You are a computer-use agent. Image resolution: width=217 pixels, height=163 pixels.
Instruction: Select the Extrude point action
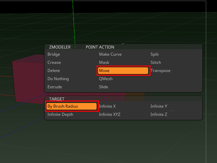(x=55, y=87)
